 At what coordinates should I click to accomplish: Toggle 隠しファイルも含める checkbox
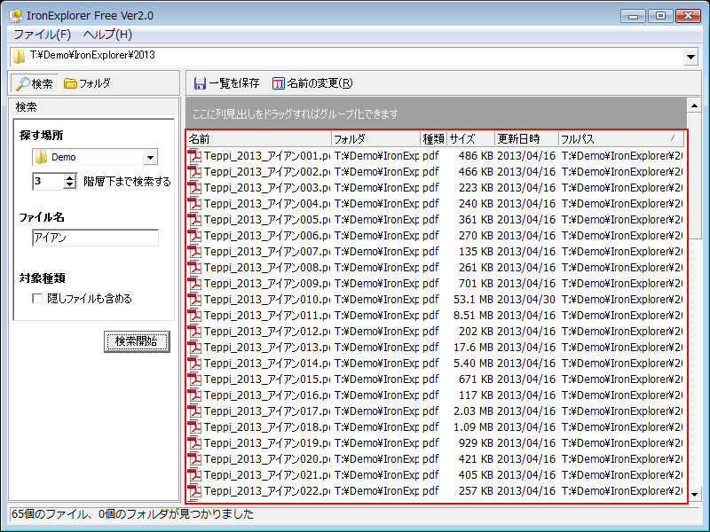pyautogui.click(x=37, y=299)
